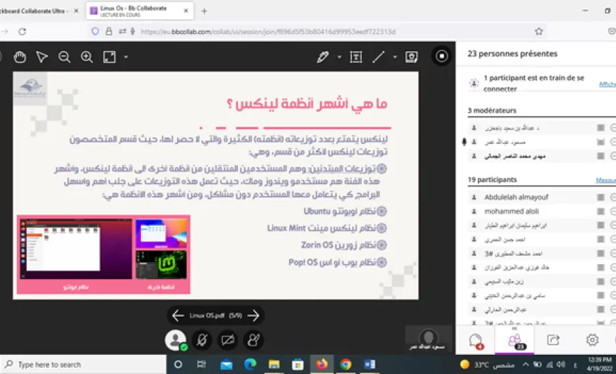
Task: Click the Afficher link for connecting participant
Action: [607, 84]
